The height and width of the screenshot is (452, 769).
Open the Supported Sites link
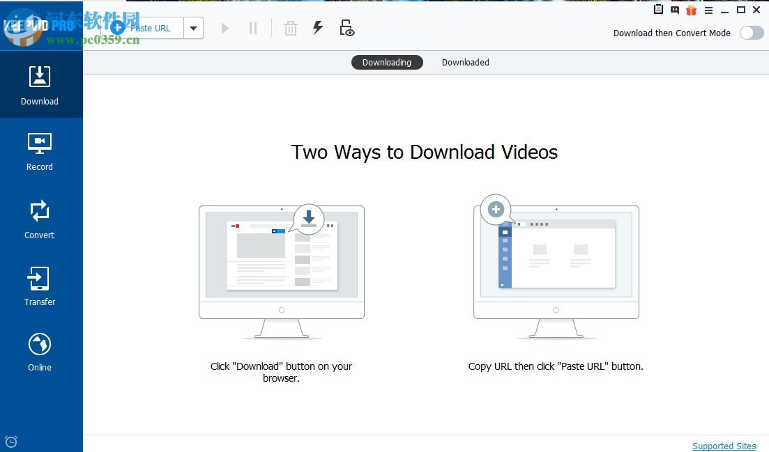[x=724, y=446]
